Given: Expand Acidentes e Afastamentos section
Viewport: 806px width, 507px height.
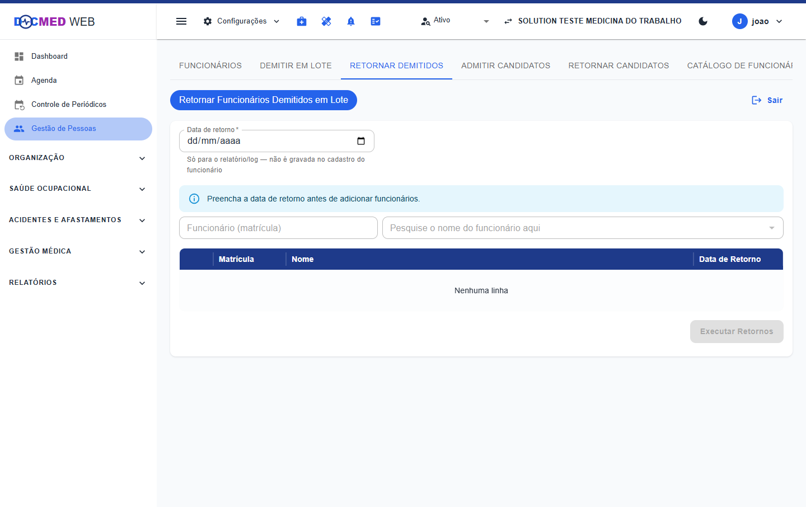Looking at the screenshot, I should (77, 220).
